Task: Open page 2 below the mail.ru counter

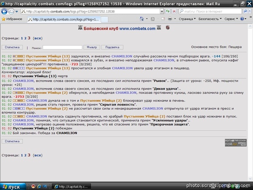Action: [x=25, y=155]
